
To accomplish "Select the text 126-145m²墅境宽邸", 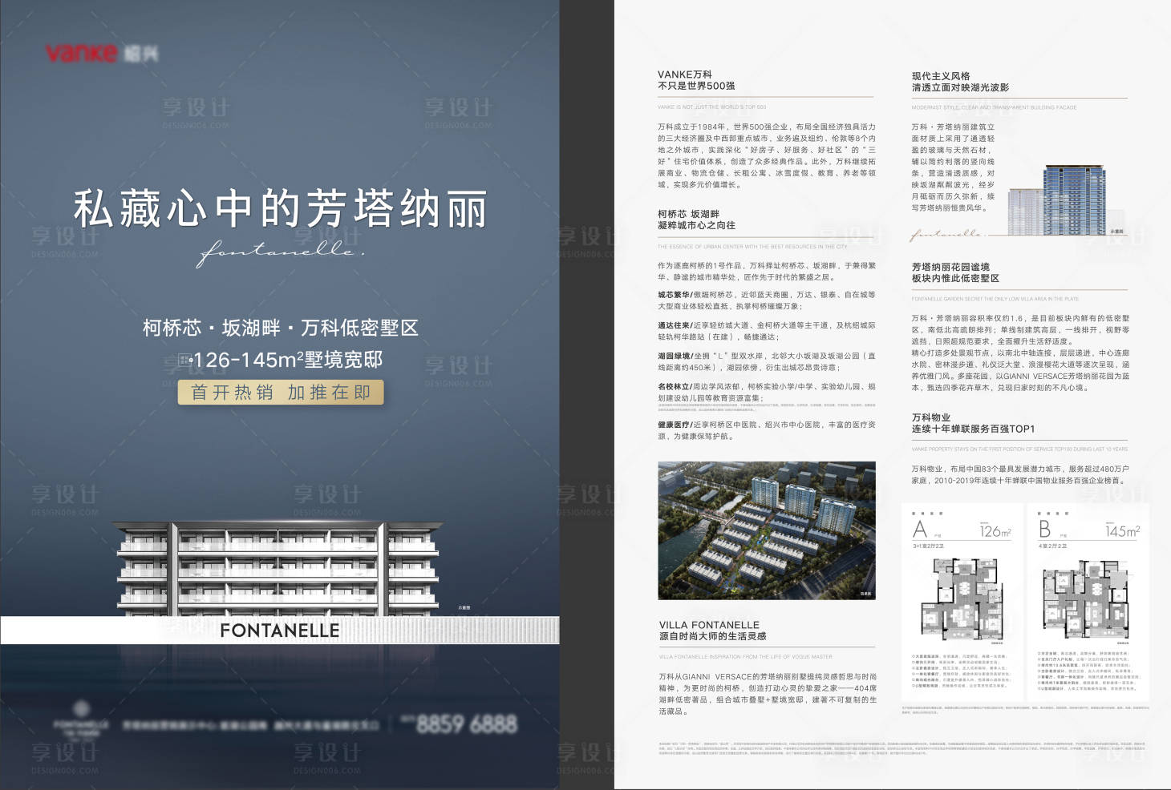I will tap(289, 360).
